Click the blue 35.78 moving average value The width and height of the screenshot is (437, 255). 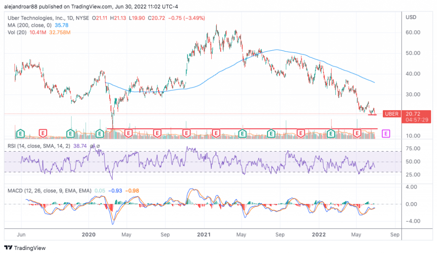(61, 25)
